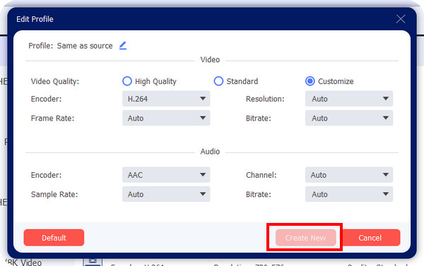This screenshot has width=424, height=266.
Task: Choose the Standard video quality option
Action: [218, 81]
